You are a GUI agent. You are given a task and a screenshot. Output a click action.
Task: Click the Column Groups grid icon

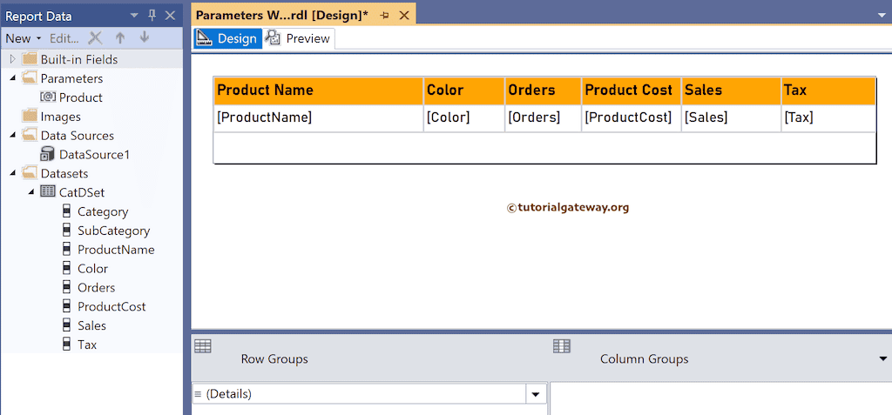tap(562, 346)
